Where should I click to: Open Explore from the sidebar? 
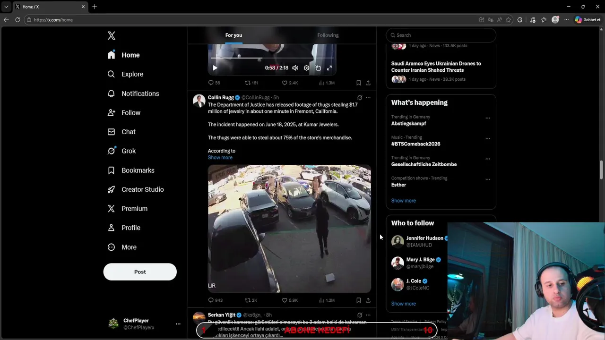pos(125,74)
